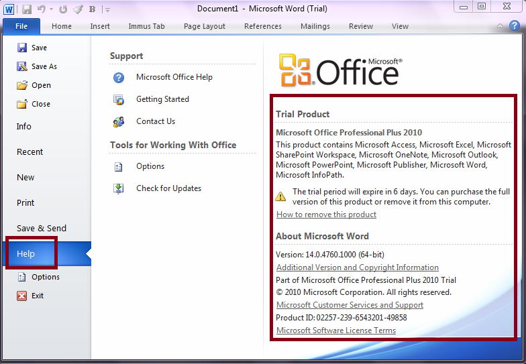Click the Format Painter brush icon
Image resolution: width=526 pixels, height=364 pixels.
click(78, 9)
